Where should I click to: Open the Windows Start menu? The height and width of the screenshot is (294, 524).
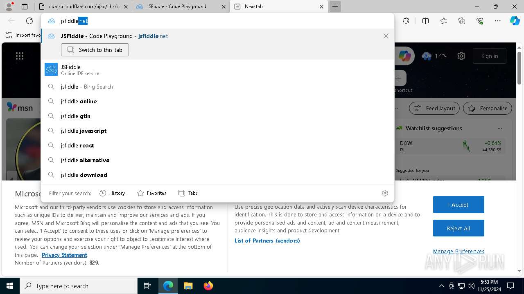coord(10,286)
